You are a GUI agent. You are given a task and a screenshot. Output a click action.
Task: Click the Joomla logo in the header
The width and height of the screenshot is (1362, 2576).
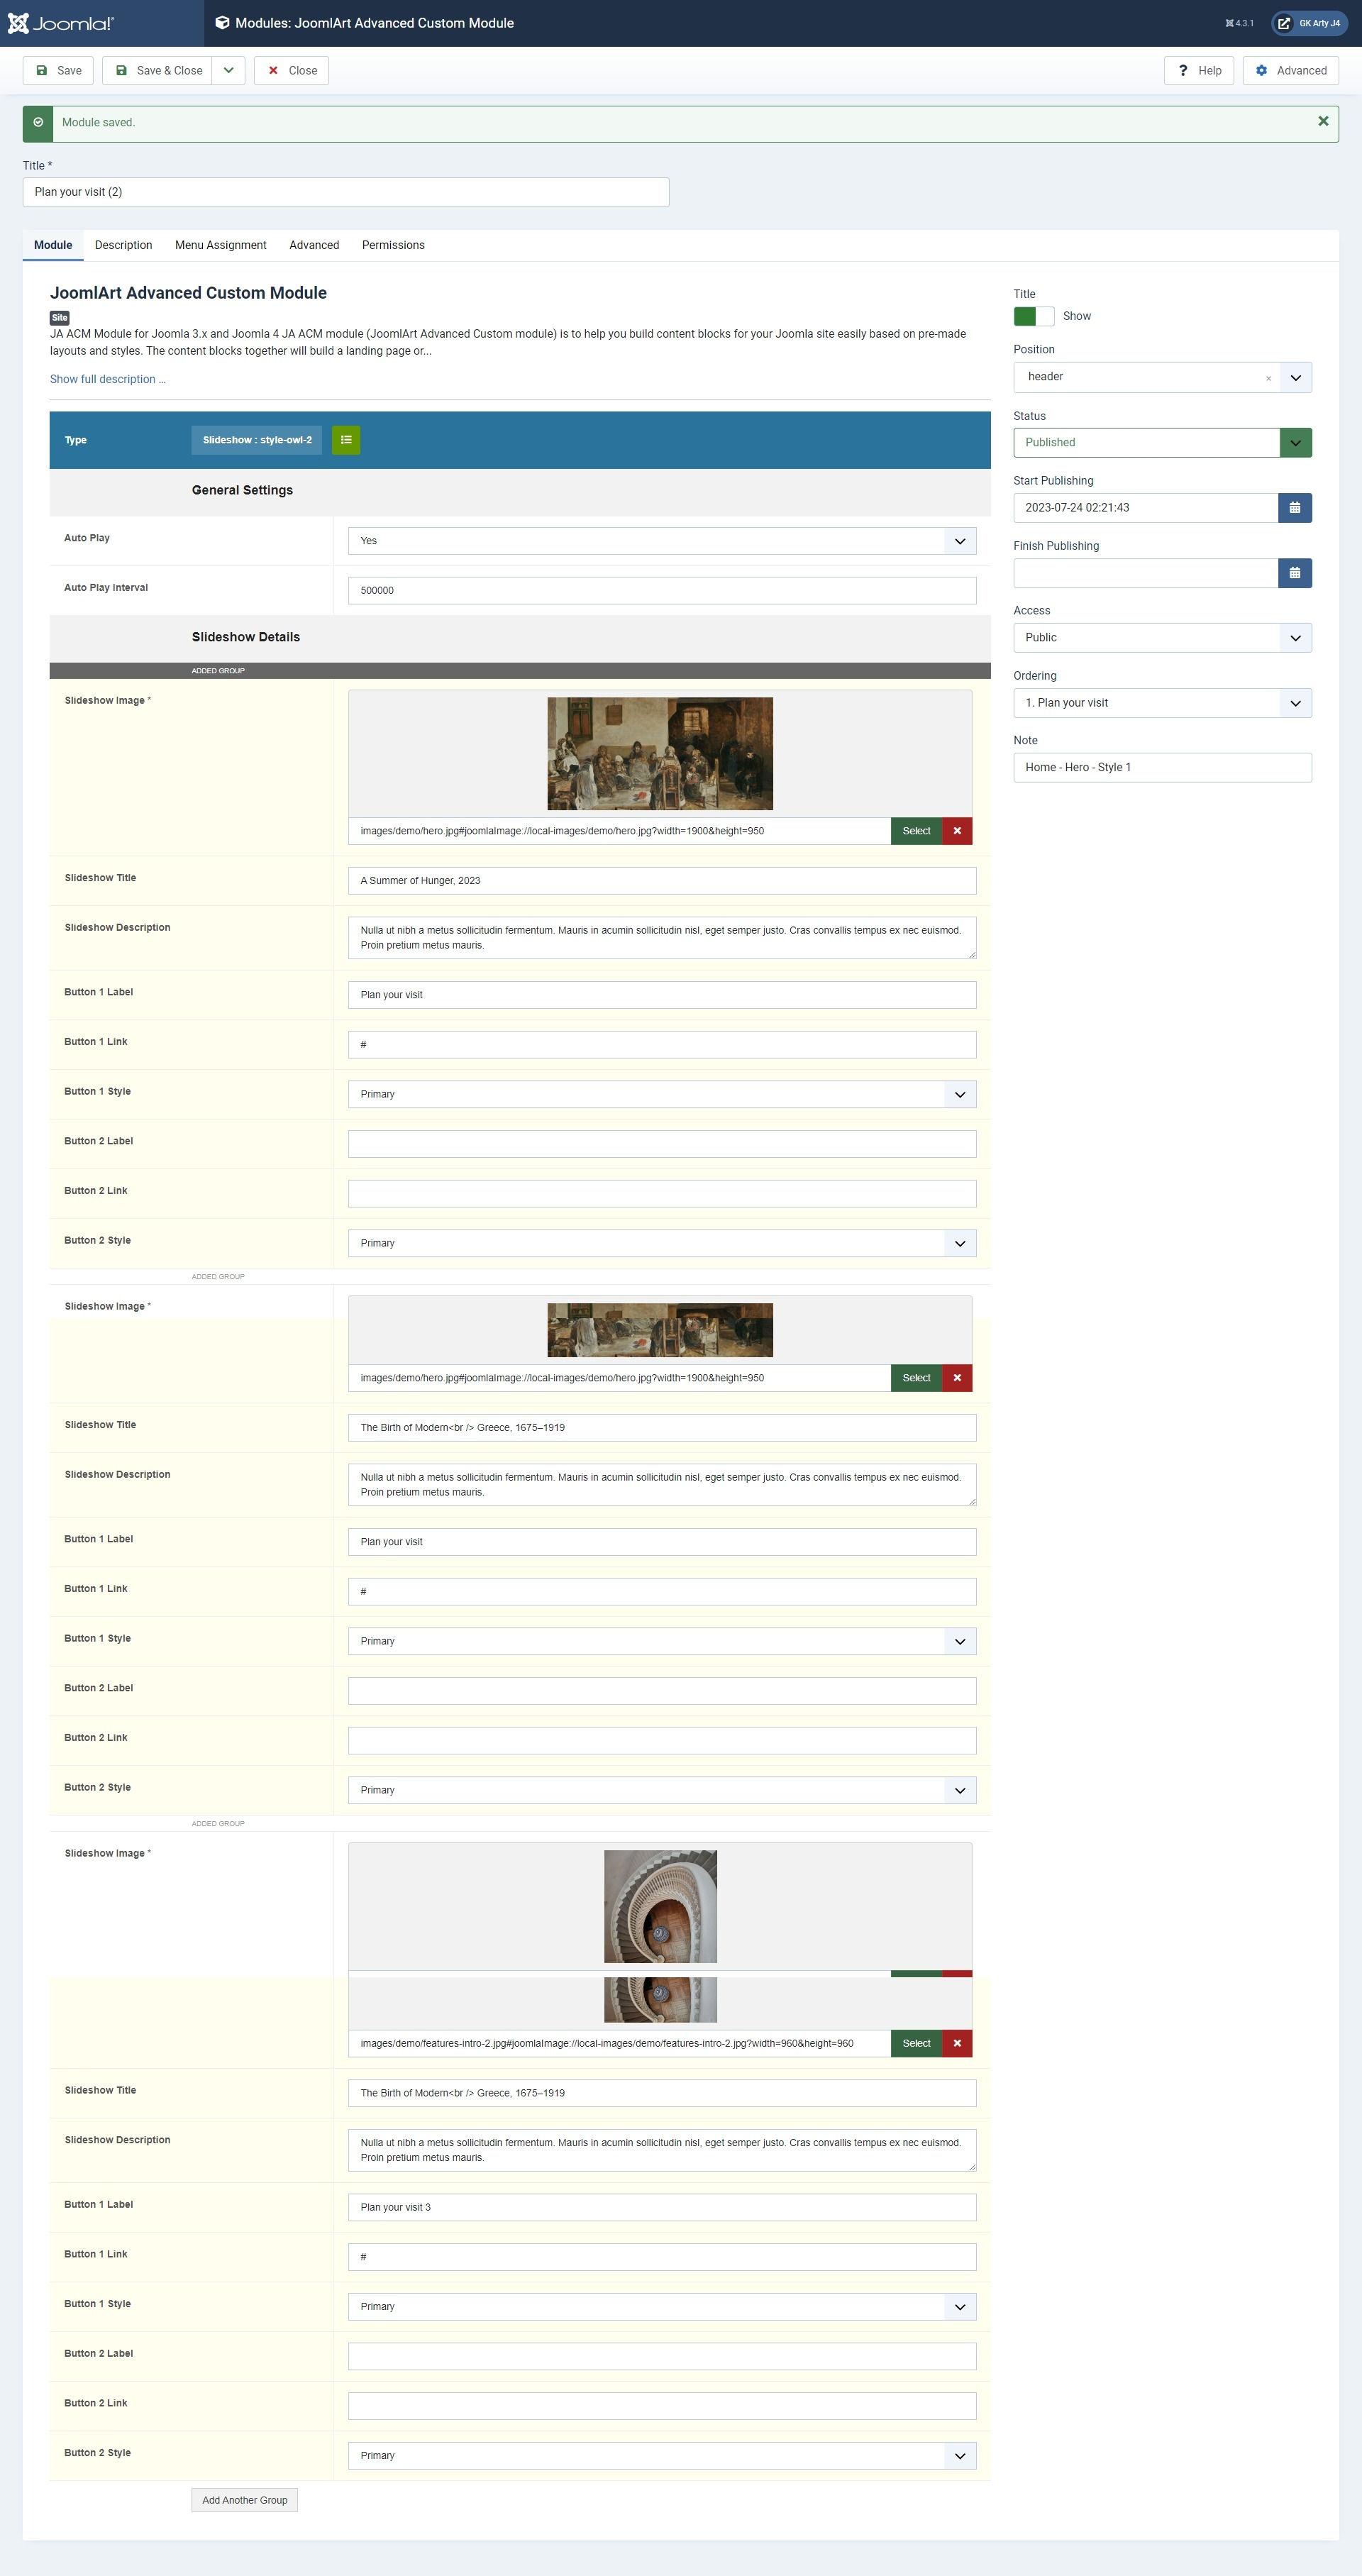pyautogui.click(x=61, y=23)
